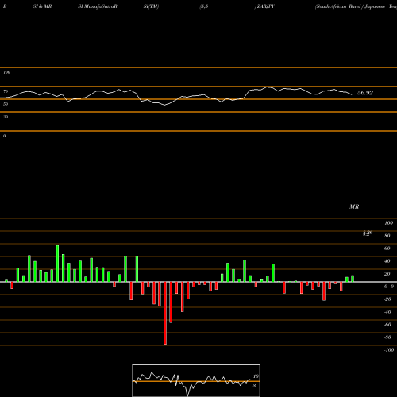The image size is (397, 397).
Task: Click the MunafaSutra header text
Action: (x=98, y=6)
